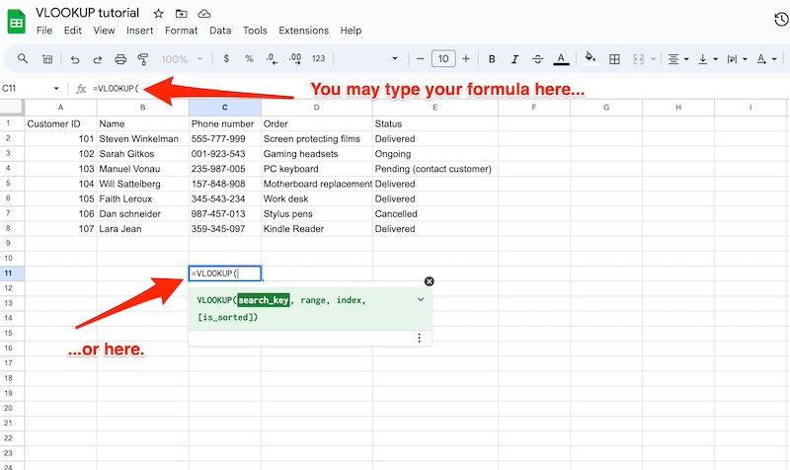Format as currency with dollar icon
The width and height of the screenshot is (790, 470).
[x=226, y=58]
